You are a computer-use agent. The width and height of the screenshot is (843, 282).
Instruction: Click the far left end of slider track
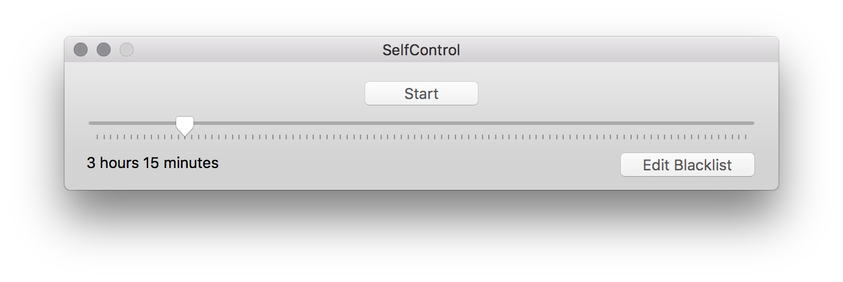tap(91, 123)
